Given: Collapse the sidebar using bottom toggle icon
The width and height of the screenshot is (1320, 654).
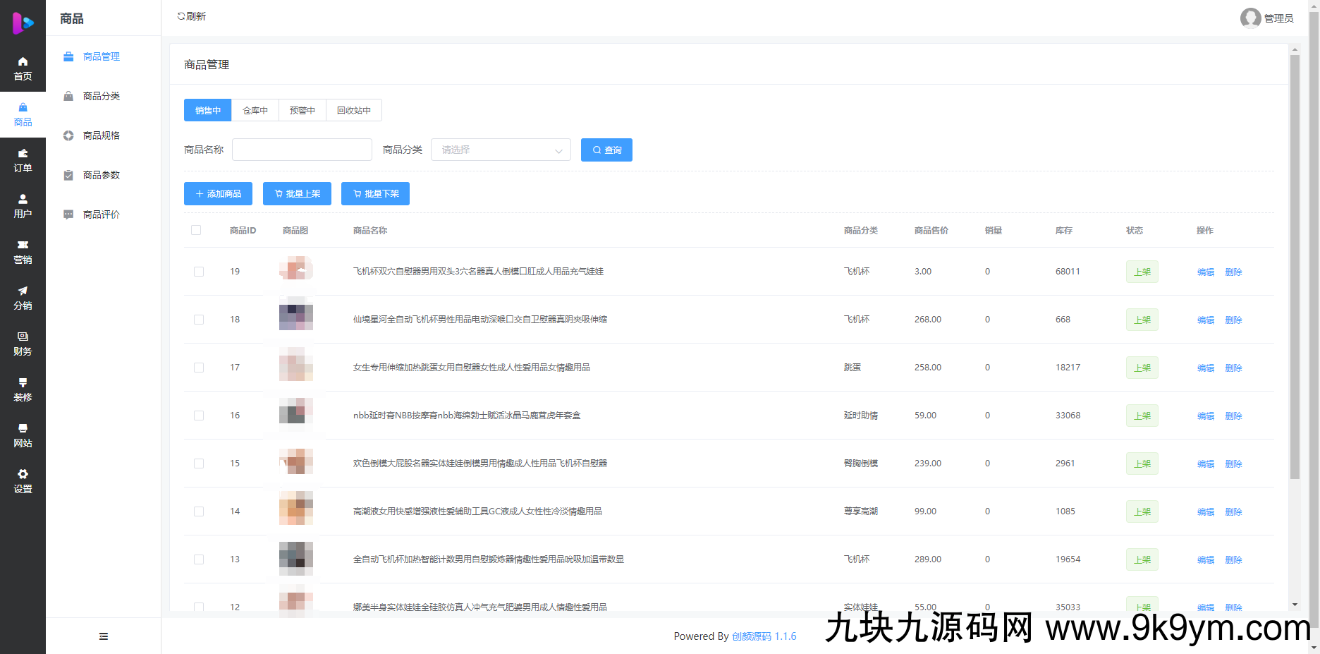Looking at the screenshot, I should (x=103, y=636).
